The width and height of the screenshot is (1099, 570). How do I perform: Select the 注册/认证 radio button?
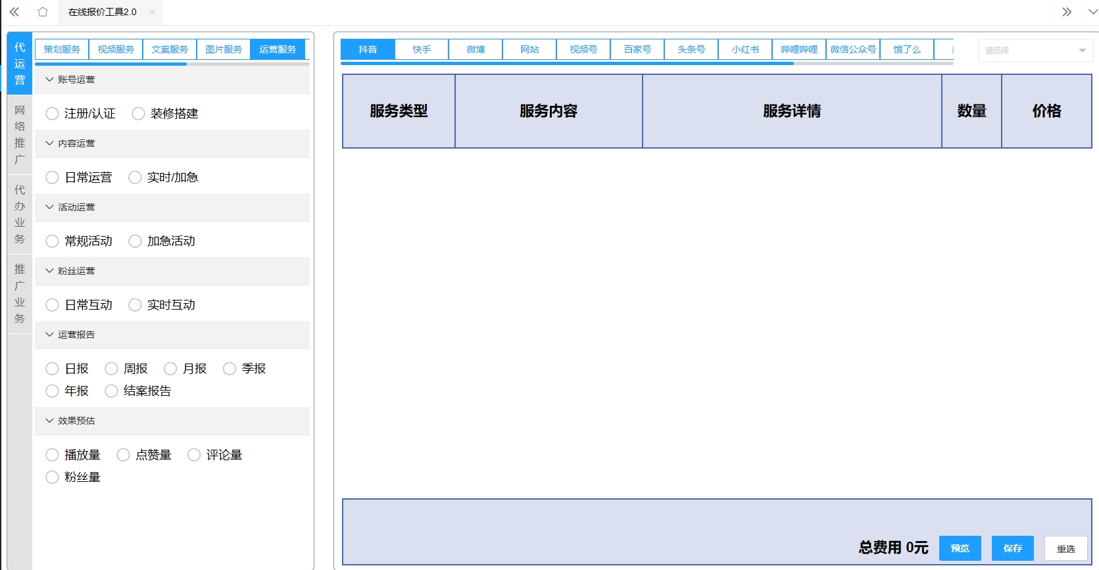tap(53, 114)
